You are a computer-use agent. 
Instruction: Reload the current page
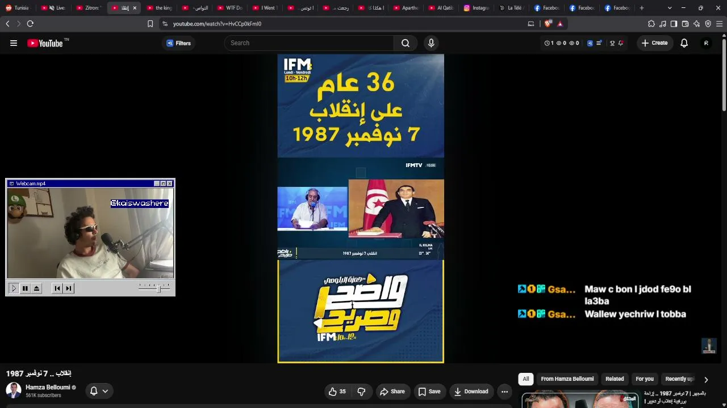click(30, 24)
